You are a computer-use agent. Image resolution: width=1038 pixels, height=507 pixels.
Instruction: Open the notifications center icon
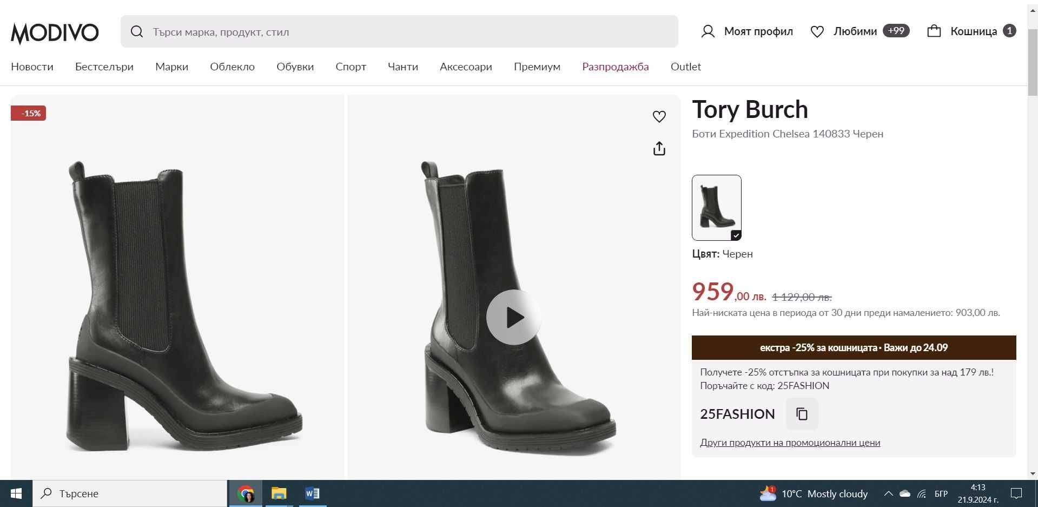tap(1016, 493)
